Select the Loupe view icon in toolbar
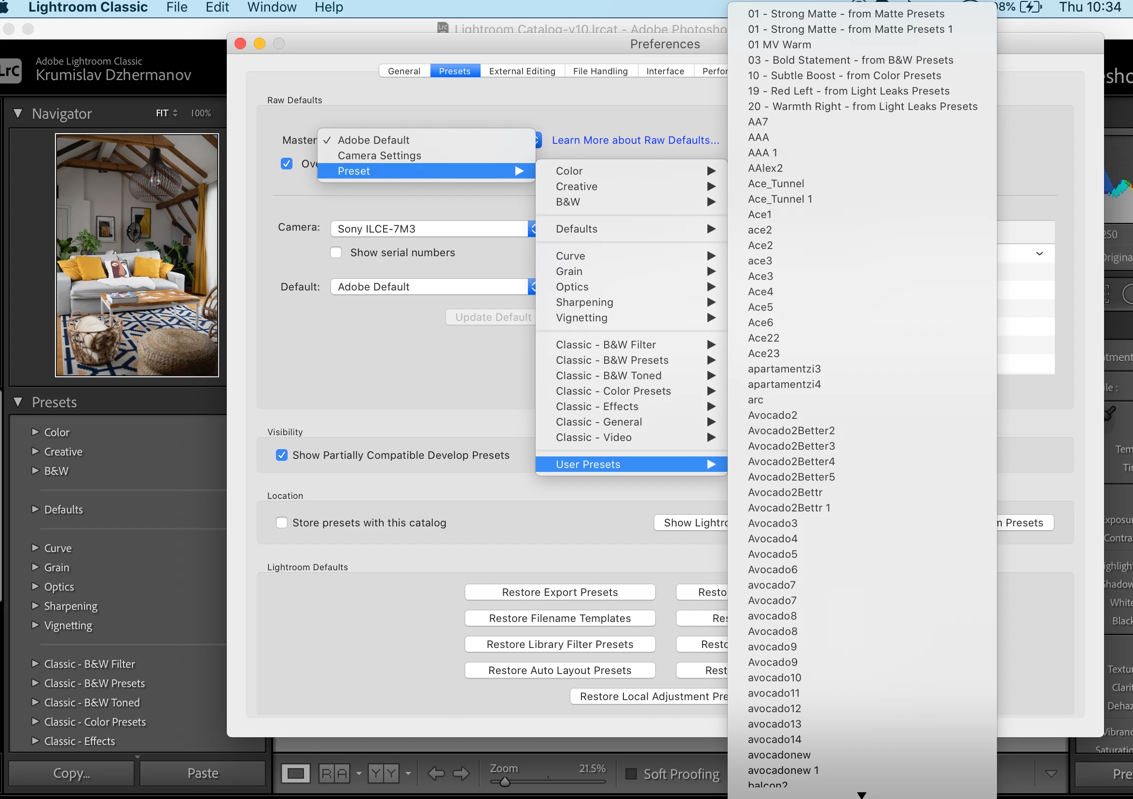1133x799 pixels. pyautogui.click(x=295, y=773)
